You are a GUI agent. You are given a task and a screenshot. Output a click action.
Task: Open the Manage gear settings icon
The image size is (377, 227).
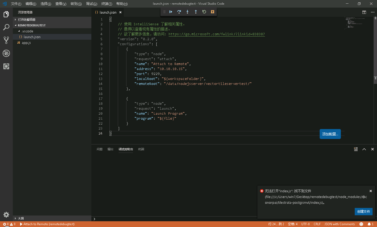coord(6,215)
